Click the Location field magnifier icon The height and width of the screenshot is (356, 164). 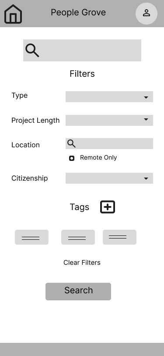tap(71, 143)
